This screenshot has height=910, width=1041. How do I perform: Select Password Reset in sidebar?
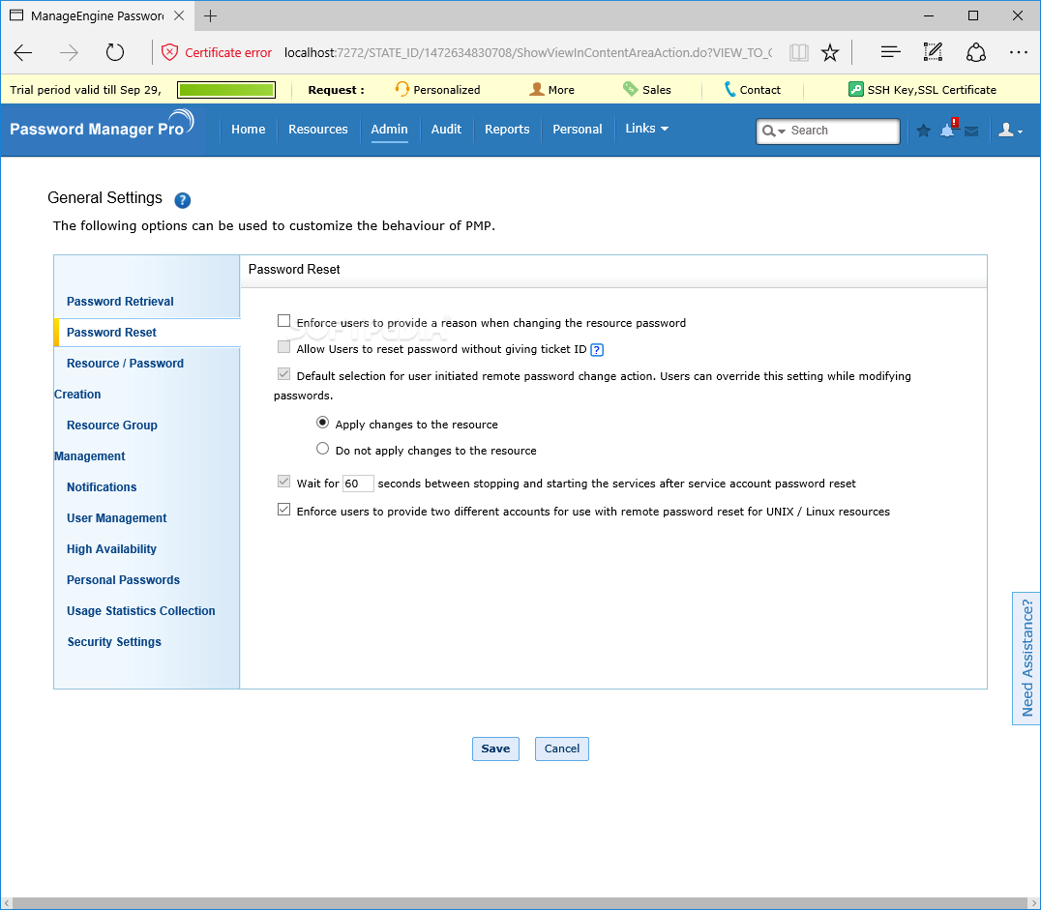(x=111, y=333)
